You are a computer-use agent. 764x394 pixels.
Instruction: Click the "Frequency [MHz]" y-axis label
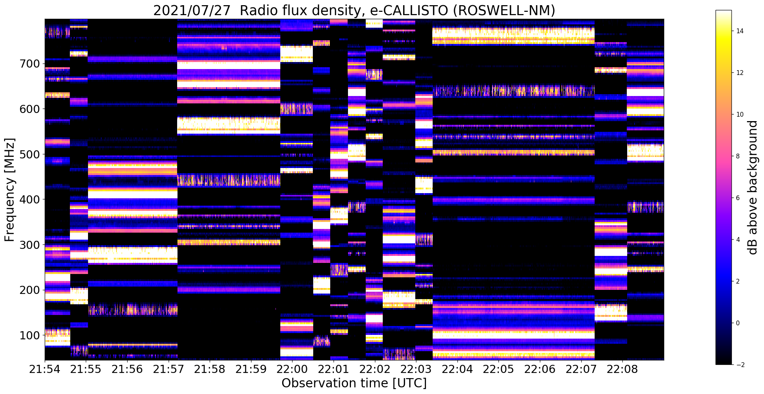pos(10,190)
